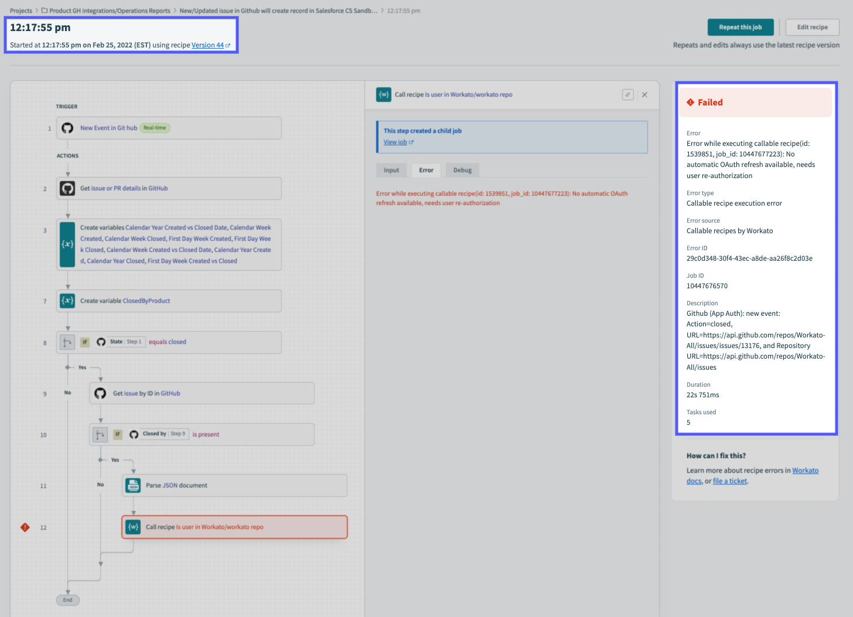Close the step details panel

point(644,94)
